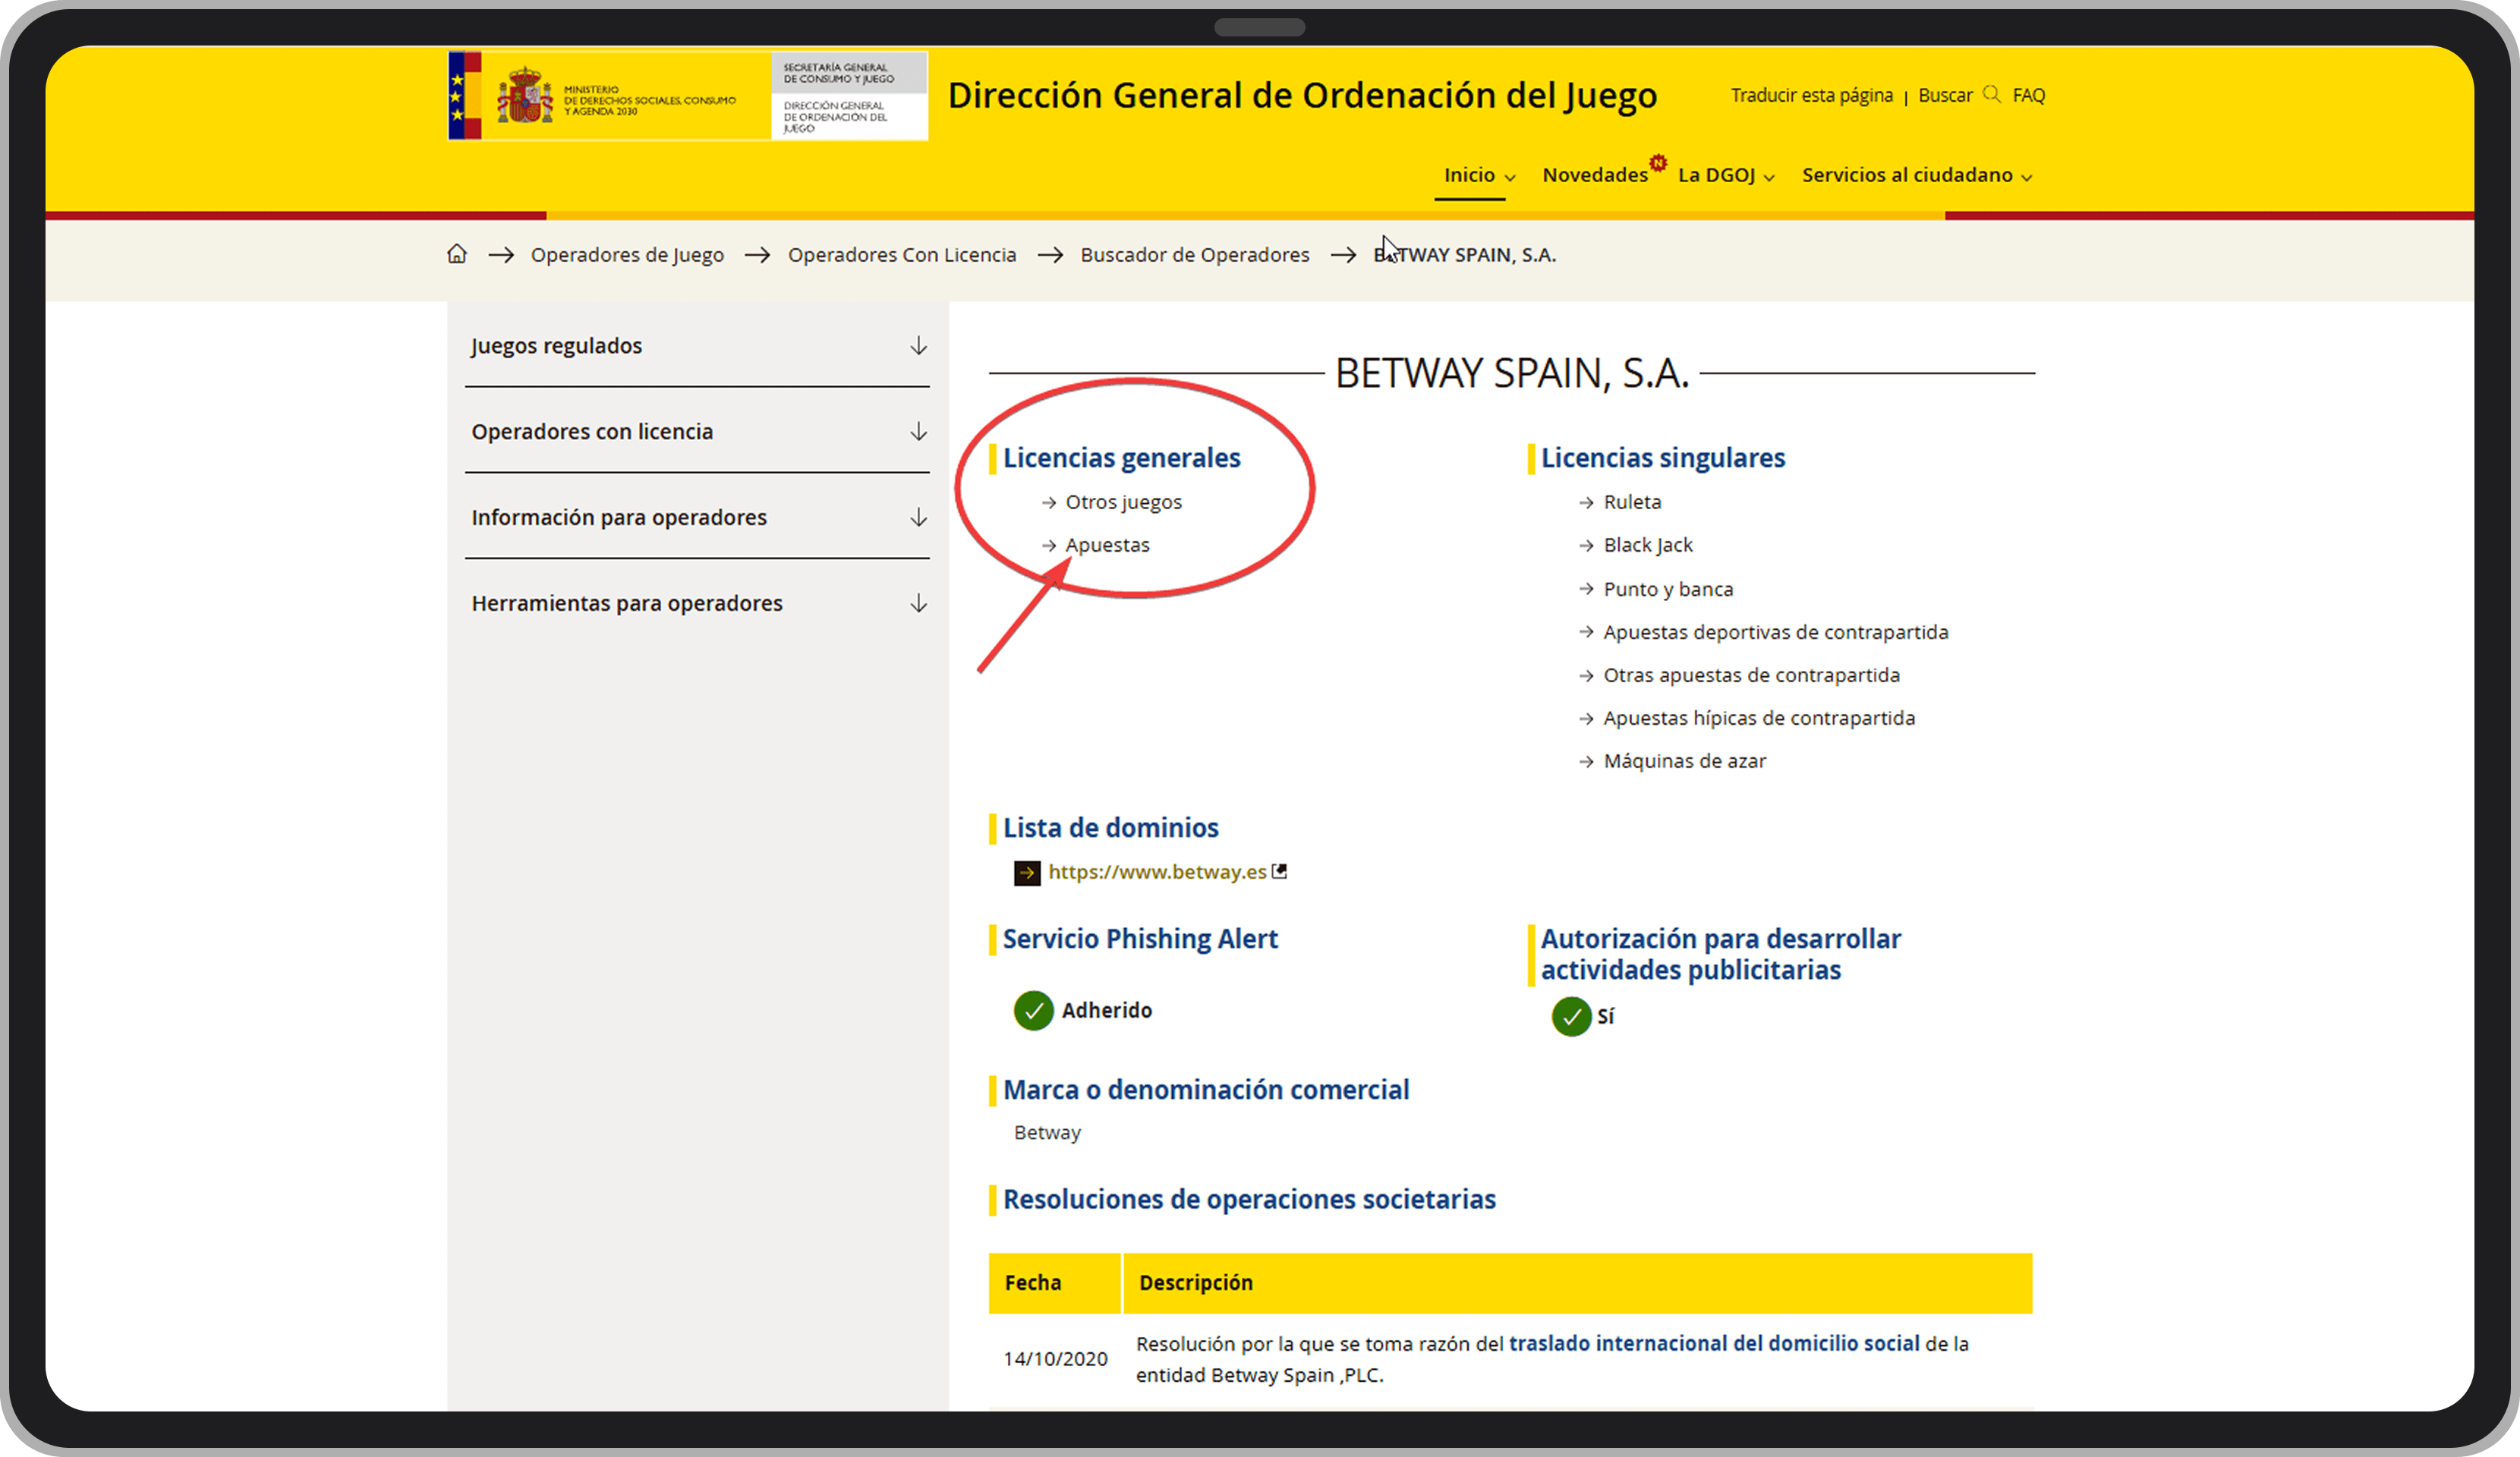The image size is (2520, 1457).
Task: Click Marca o denominación comercial heading
Action: (1206, 1090)
